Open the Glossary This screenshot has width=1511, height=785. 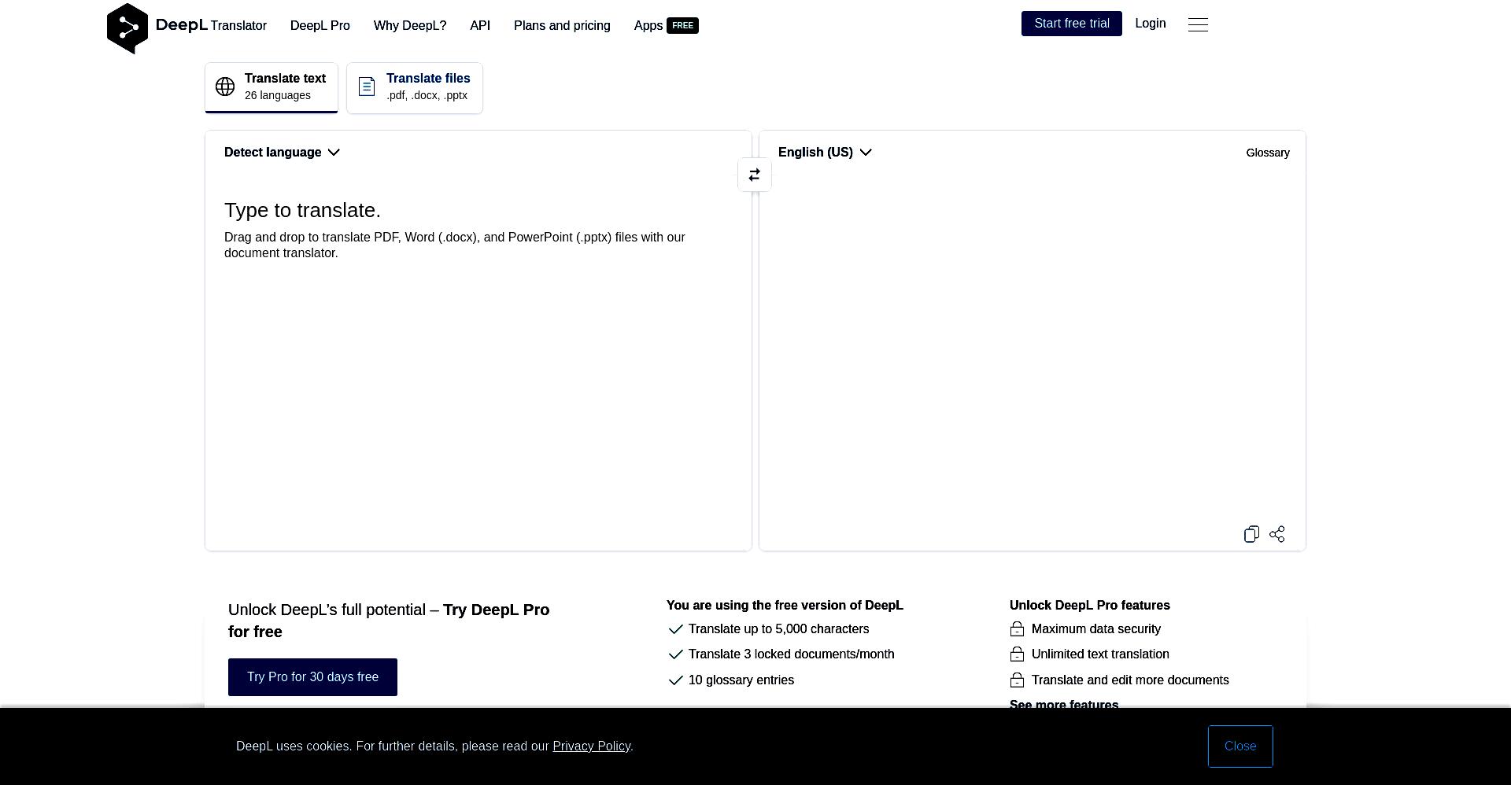click(x=1268, y=153)
